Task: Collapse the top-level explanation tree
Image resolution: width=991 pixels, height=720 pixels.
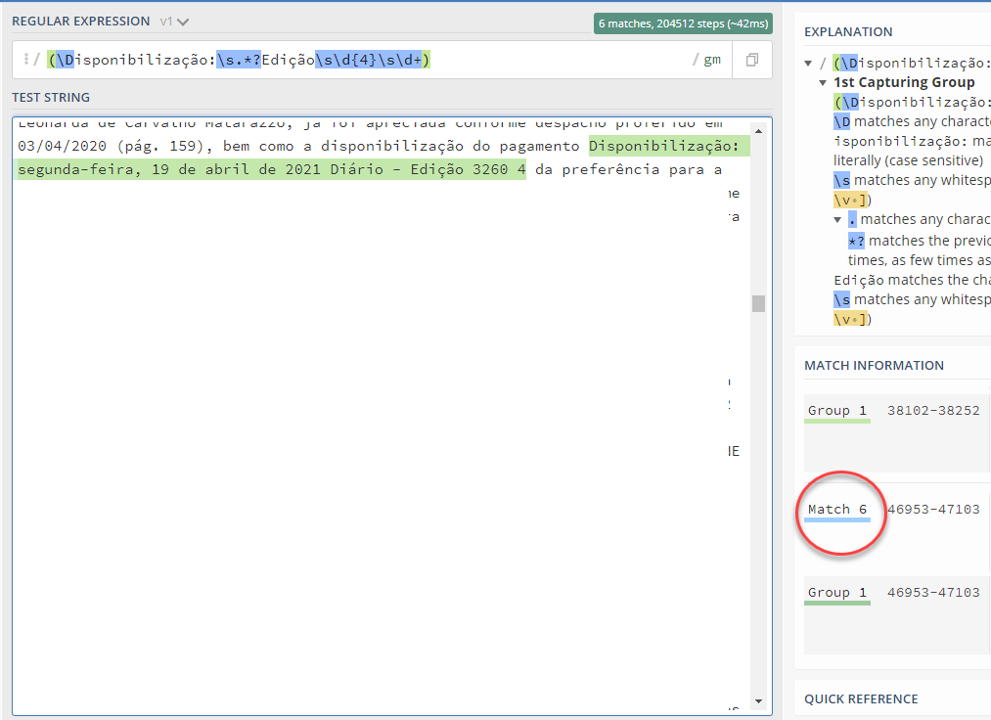Action: (808, 64)
